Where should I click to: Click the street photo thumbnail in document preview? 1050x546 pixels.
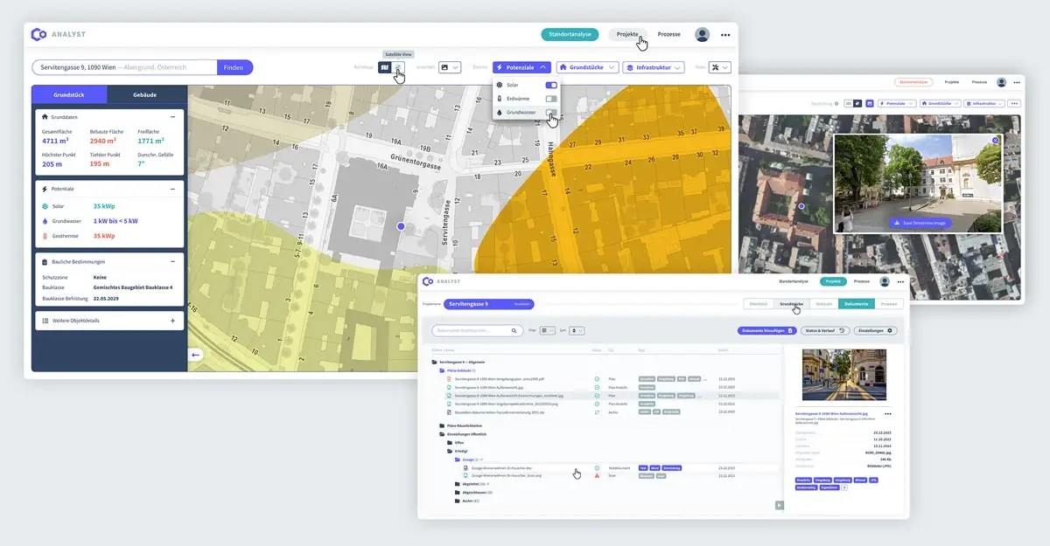pos(843,375)
